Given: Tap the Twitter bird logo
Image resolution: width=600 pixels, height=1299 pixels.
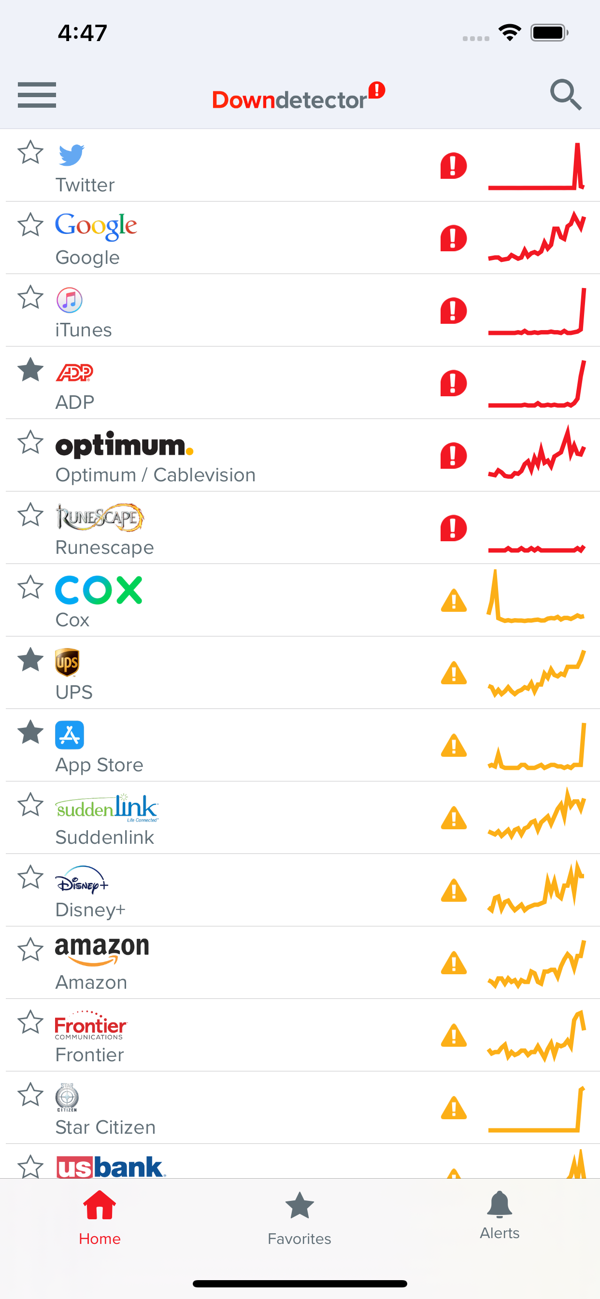Looking at the screenshot, I should (71, 155).
